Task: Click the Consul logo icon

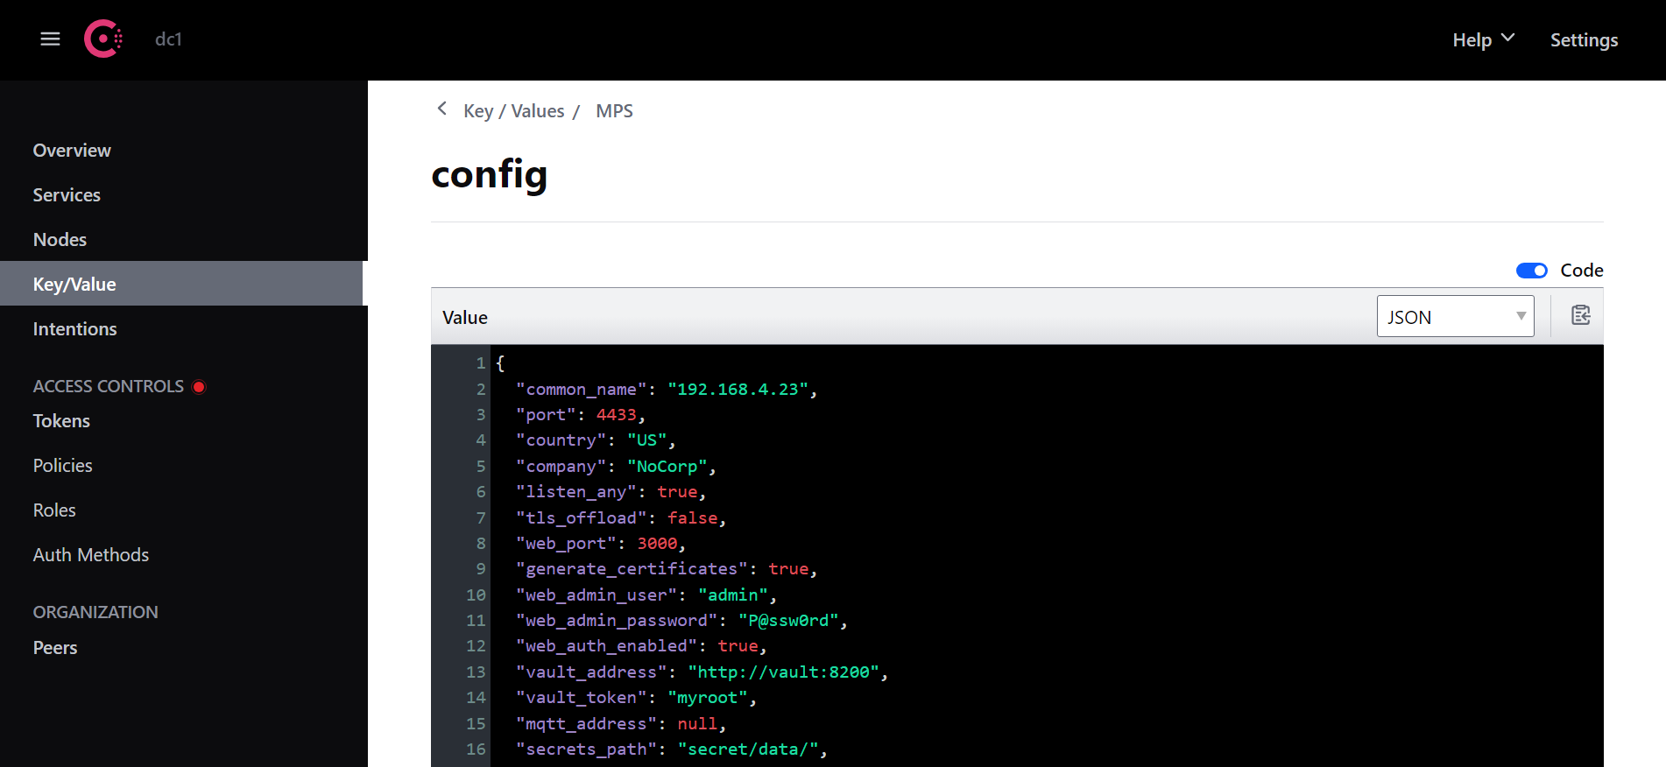Action: tap(102, 39)
